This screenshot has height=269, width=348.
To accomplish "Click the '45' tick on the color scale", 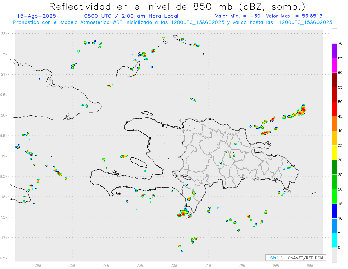I will click(340, 116).
